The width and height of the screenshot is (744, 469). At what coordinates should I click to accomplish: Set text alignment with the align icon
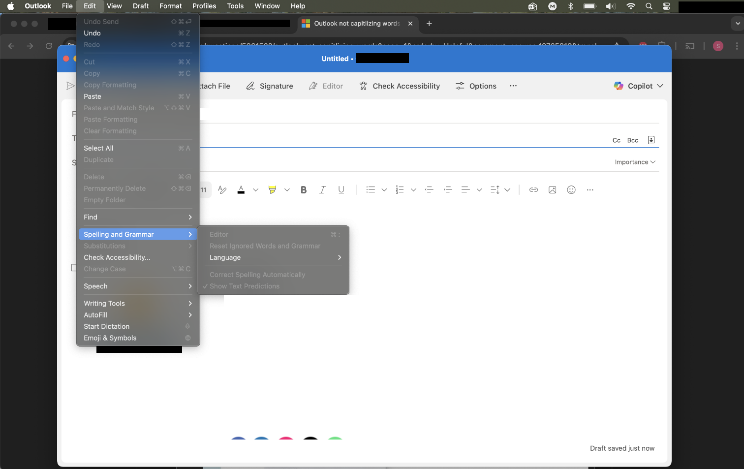click(465, 190)
